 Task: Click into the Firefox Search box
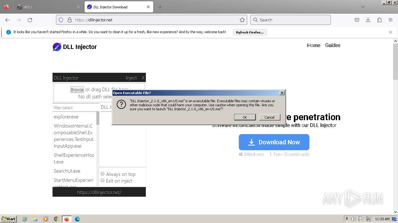click(290, 20)
